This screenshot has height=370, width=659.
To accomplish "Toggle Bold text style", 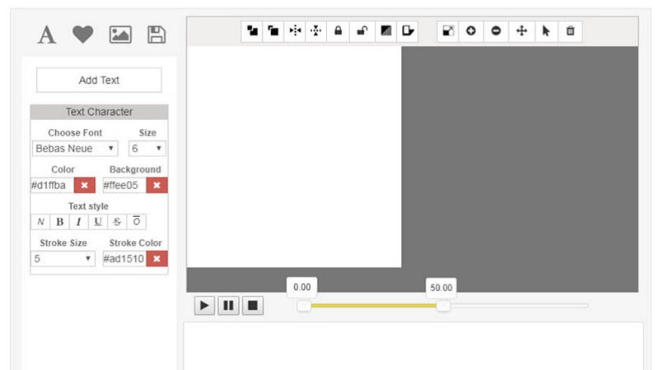I will tap(59, 221).
